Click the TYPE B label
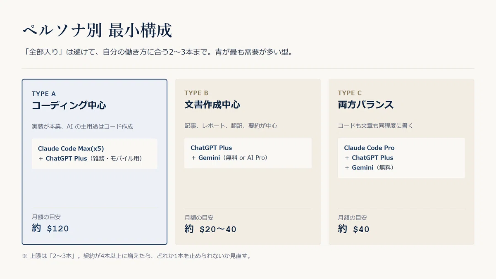 click(x=196, y=93)
